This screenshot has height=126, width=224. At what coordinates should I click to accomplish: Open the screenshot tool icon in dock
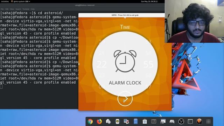[163, 121]
